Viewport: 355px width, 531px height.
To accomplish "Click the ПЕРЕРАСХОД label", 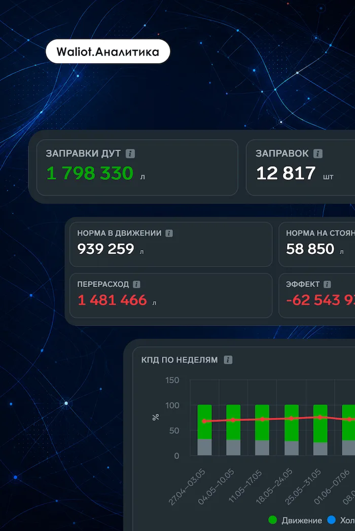I will pos(103,285).
